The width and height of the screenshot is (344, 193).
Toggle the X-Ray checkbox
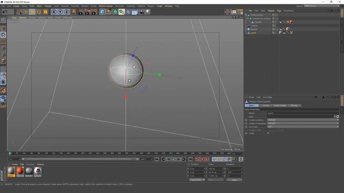[x=268, y=133]
